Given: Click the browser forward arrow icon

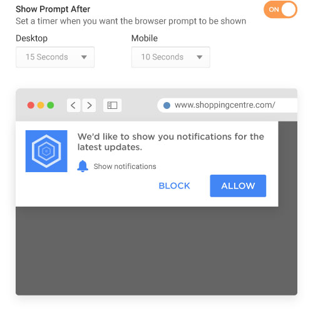Looking at the screenshot, I should click(89, 105).
